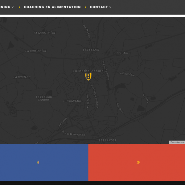Select La Richard on the map
The height and width of the screenshot is (185, 185).
[22, 77]
